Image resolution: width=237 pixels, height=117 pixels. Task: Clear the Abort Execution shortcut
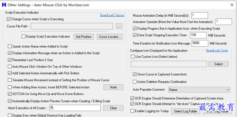point(113,108)
